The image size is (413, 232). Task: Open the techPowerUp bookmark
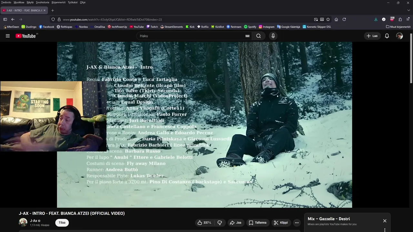click(x=117, y=27)
